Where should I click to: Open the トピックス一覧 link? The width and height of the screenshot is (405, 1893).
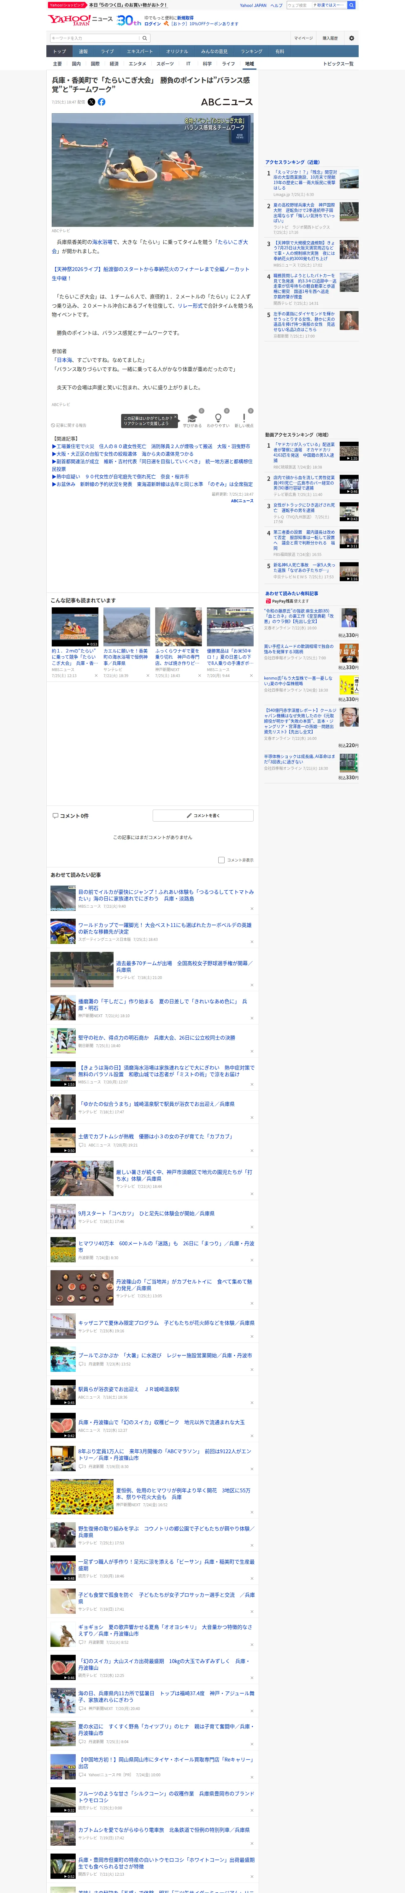(338, 64)
